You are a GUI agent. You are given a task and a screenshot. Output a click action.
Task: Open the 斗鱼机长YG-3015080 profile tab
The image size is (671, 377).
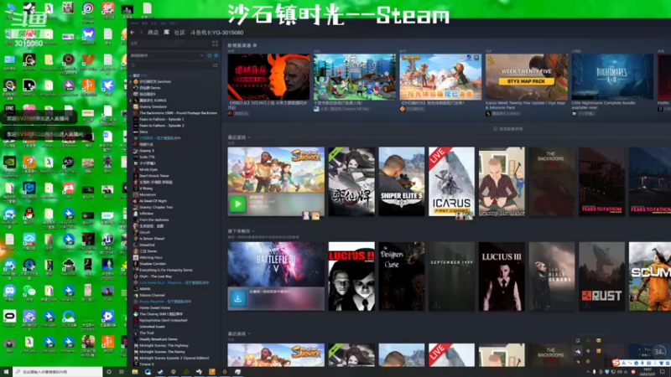tap(217, 33)
